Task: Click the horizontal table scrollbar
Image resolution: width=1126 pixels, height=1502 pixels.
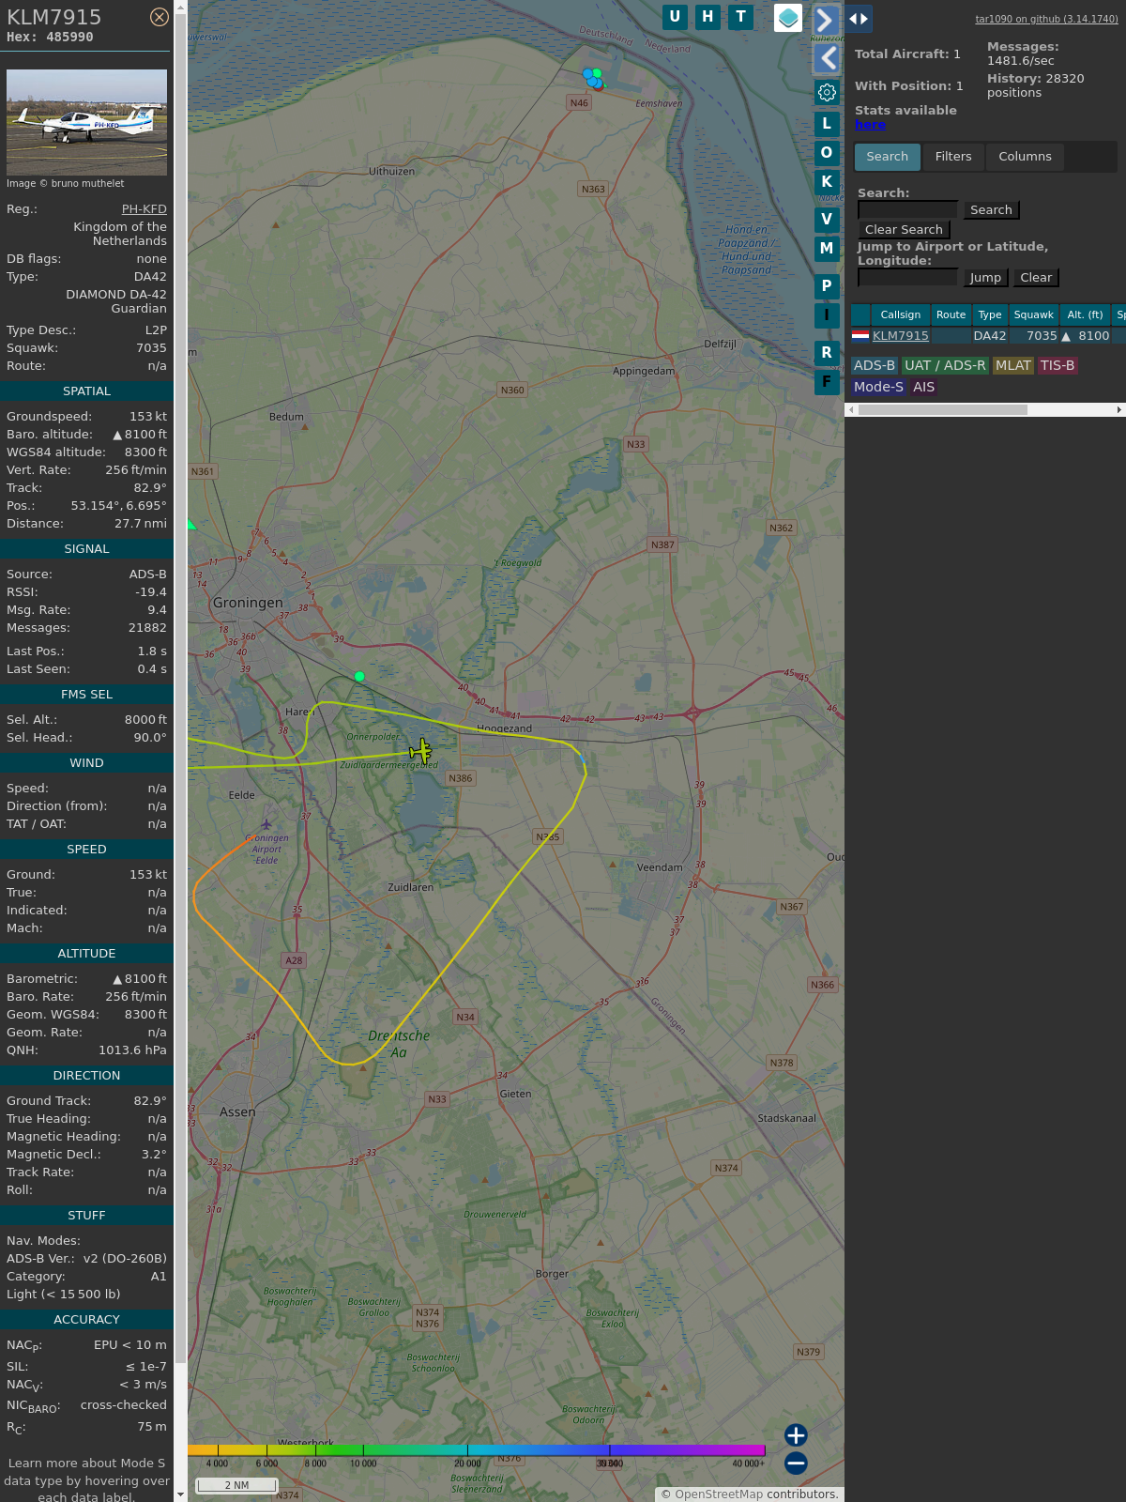Action: pyautogui.click(x=943, y=410)
